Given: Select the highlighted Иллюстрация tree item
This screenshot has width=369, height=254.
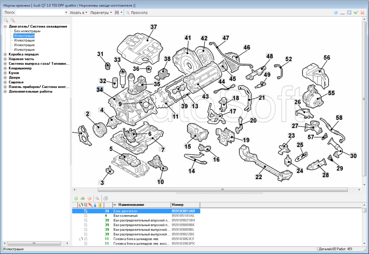Looking at the screenshot, I should 24,36.
